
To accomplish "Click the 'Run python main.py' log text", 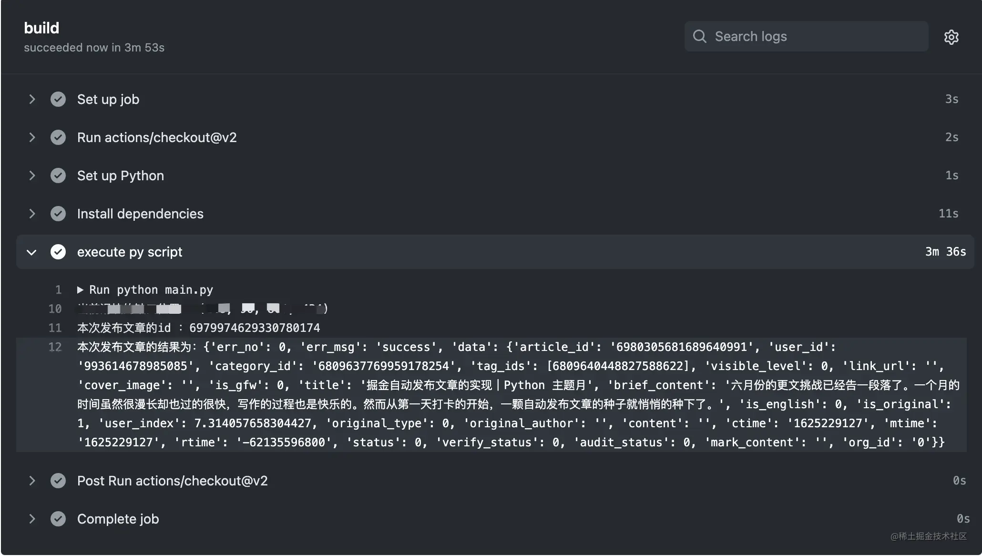I will [x=151, y=290].
